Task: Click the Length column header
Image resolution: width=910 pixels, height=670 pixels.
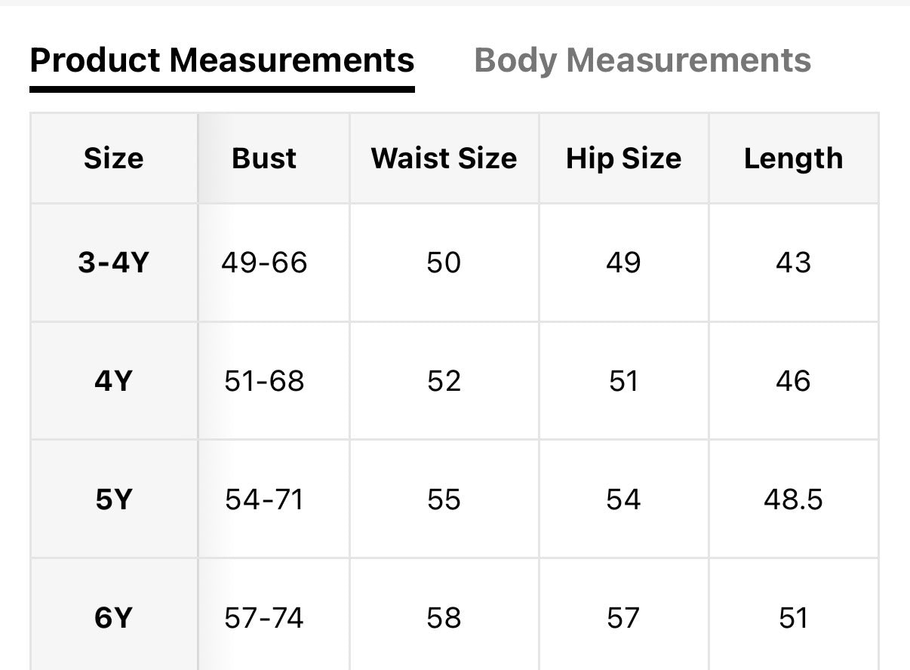Action: pyautogui.click(x=793, y=158)
